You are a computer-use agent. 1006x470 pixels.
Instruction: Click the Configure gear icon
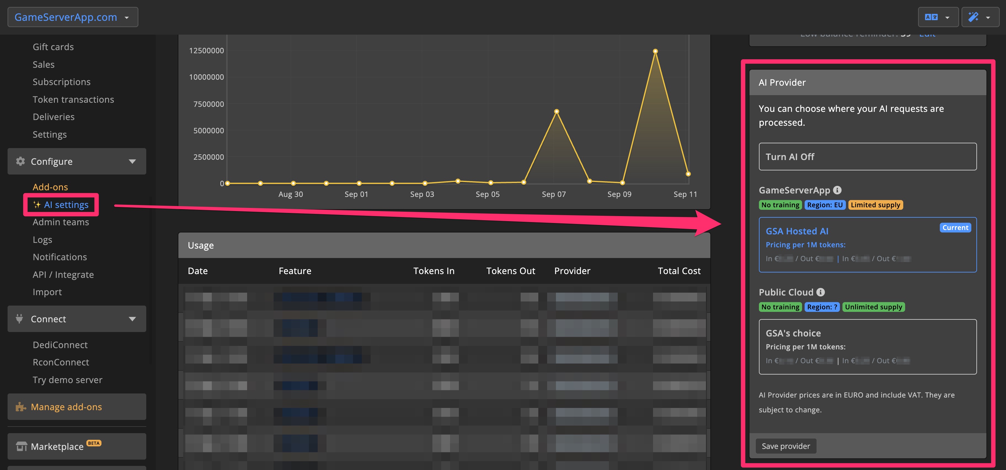(20, 161)
